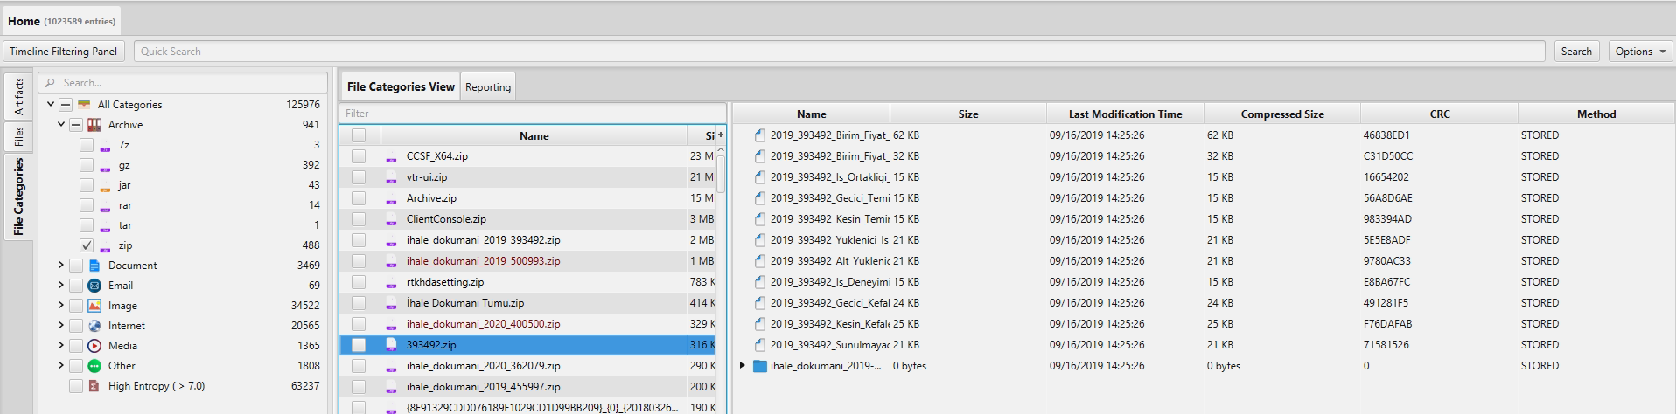Click the Archive category books icon
This screenshot has width=1676, height=414.
tap(94, 125)
